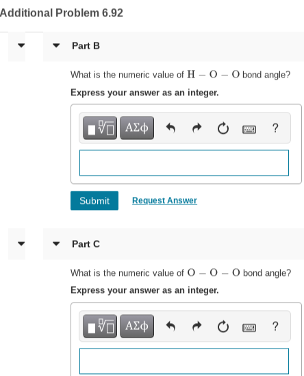Open the math templates button in Part C

click(x=100, y=326)
